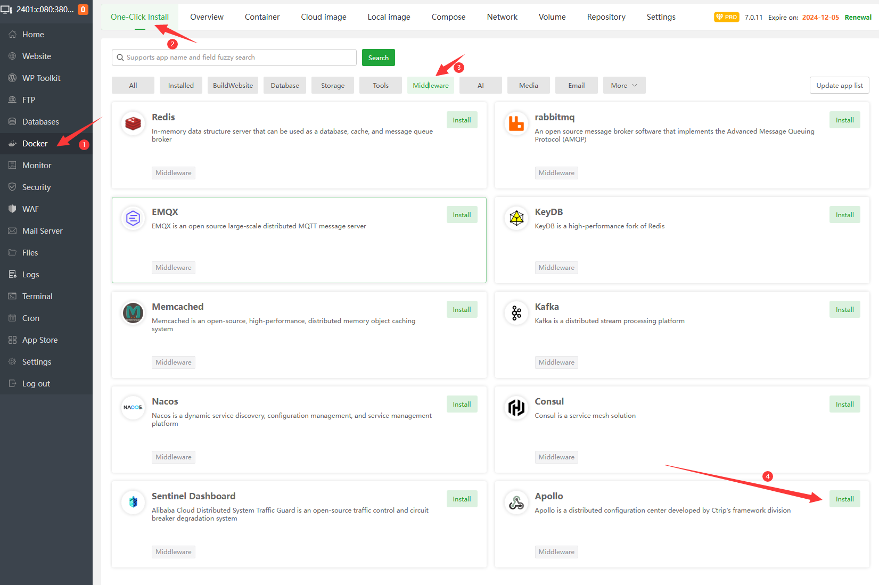The image size is (879, 585).
Task: Click the PRO badge icon in the header
Action: (x=726, y=17)
